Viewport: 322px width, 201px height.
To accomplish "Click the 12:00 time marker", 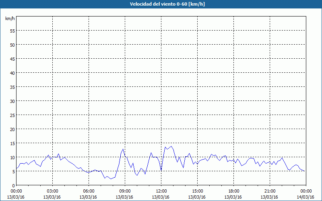I will (161, 191).
